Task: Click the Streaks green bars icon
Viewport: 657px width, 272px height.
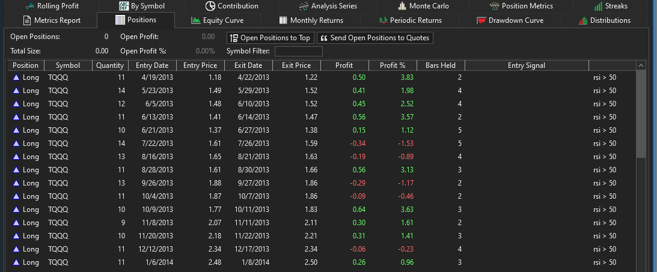Action: (x=598, y=6)
